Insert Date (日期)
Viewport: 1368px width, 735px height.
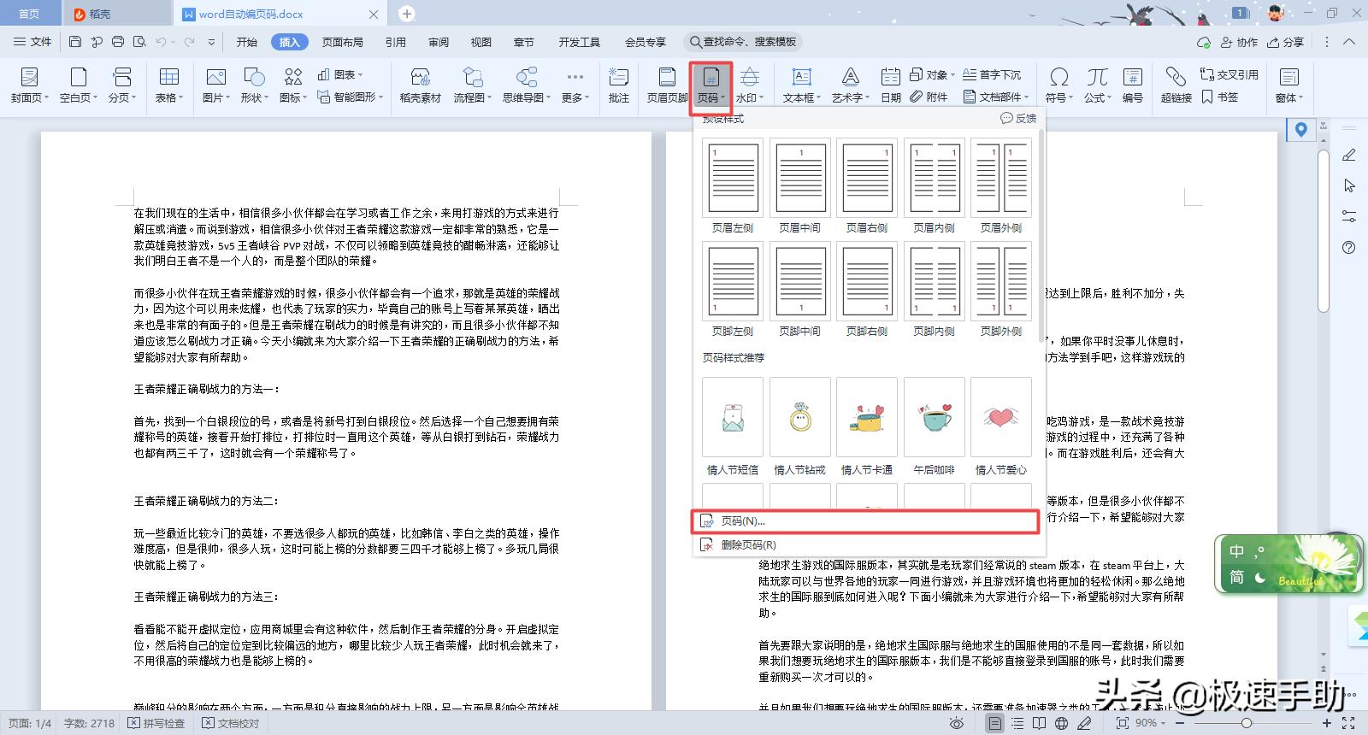[891, 85]
